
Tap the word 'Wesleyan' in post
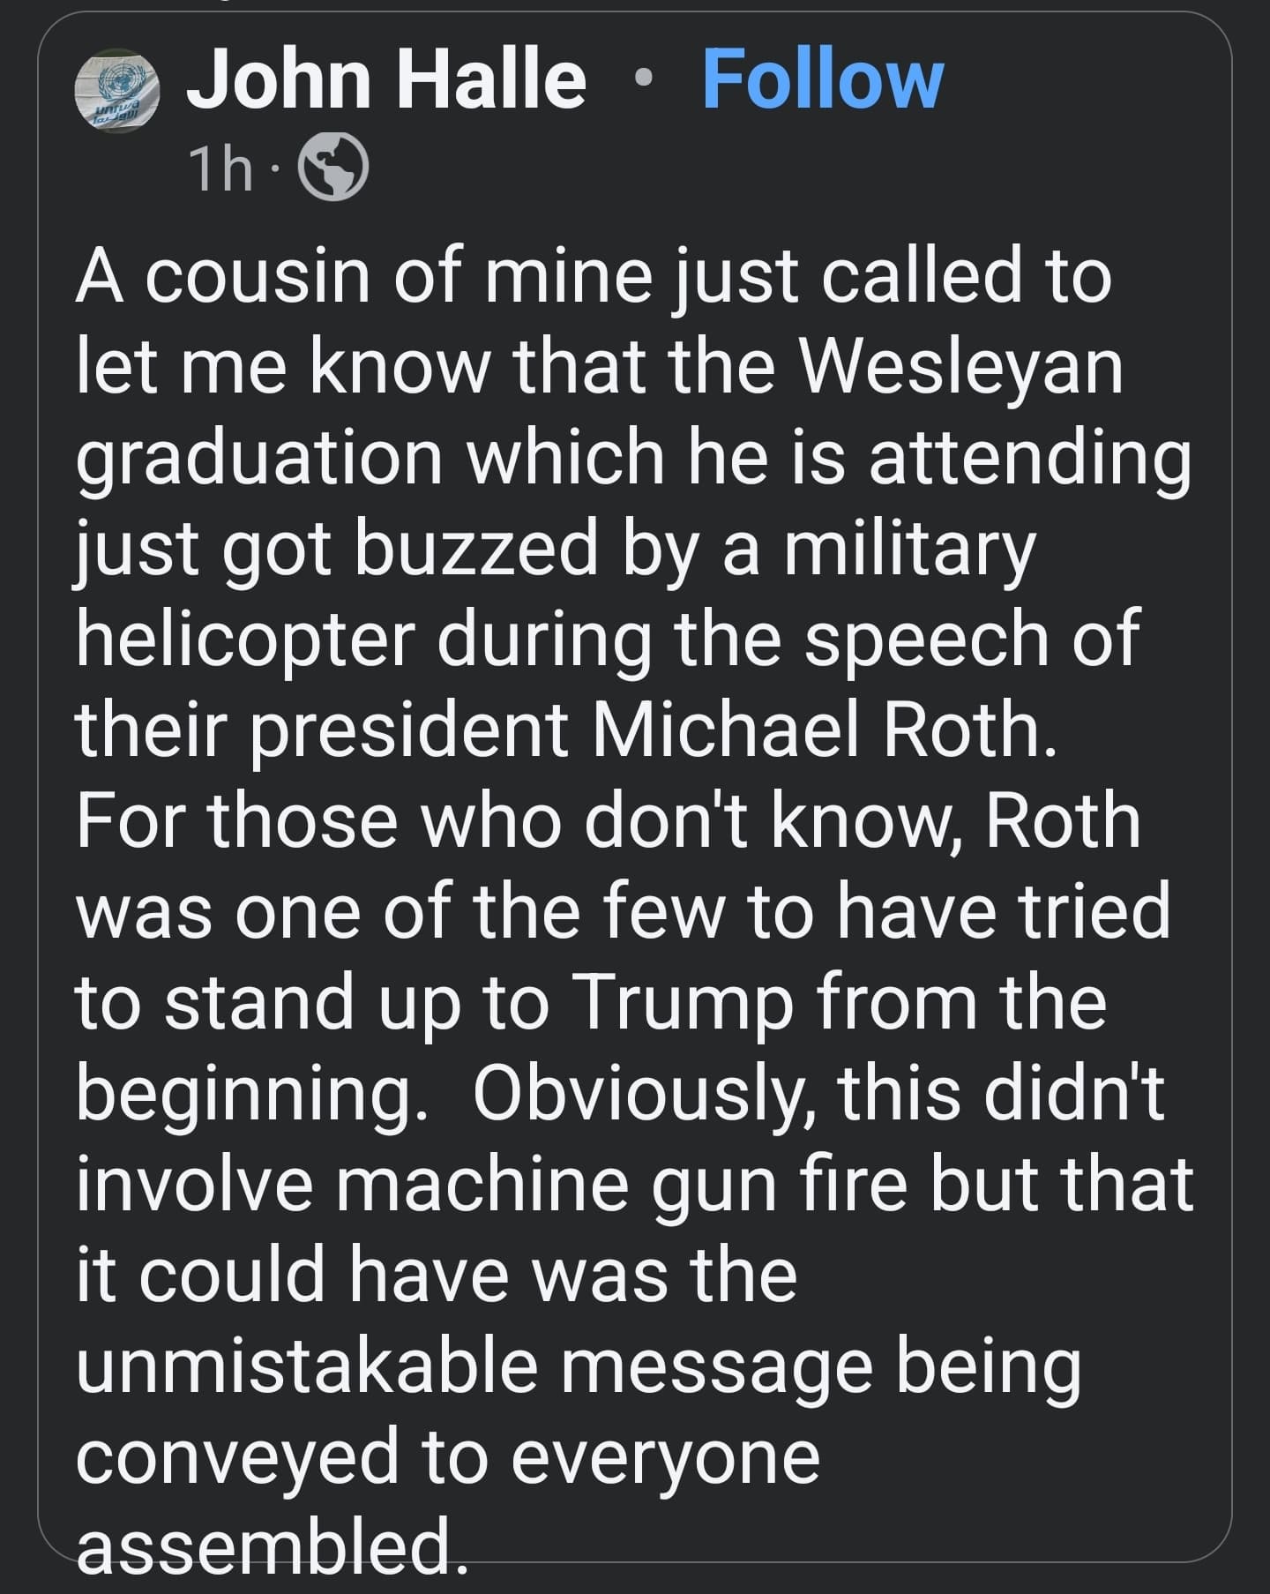[x=961, y=370]
